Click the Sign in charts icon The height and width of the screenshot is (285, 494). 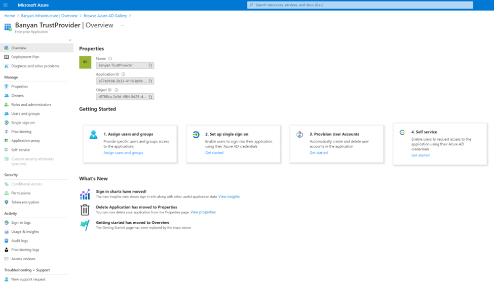pyautogui.click(x=85, y=194)
